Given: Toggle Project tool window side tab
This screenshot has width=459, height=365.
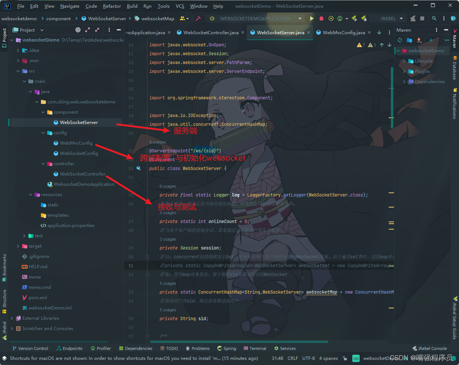Looking at the screenshot, I should 4,38.
